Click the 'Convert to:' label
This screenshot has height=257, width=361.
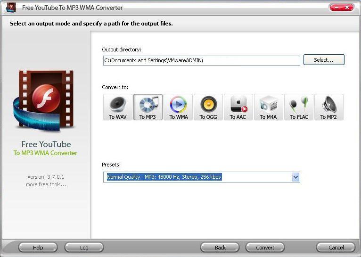(x=115, y=87)
